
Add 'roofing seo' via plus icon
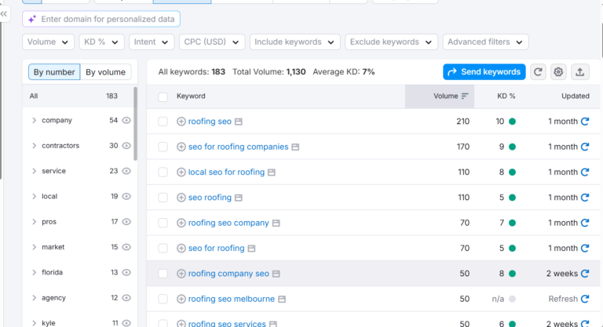point(181,122)
